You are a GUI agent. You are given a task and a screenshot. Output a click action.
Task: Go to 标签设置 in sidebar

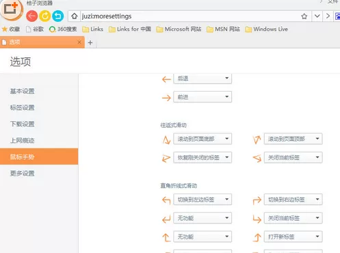pyautogui.click(x=23, y=107)
